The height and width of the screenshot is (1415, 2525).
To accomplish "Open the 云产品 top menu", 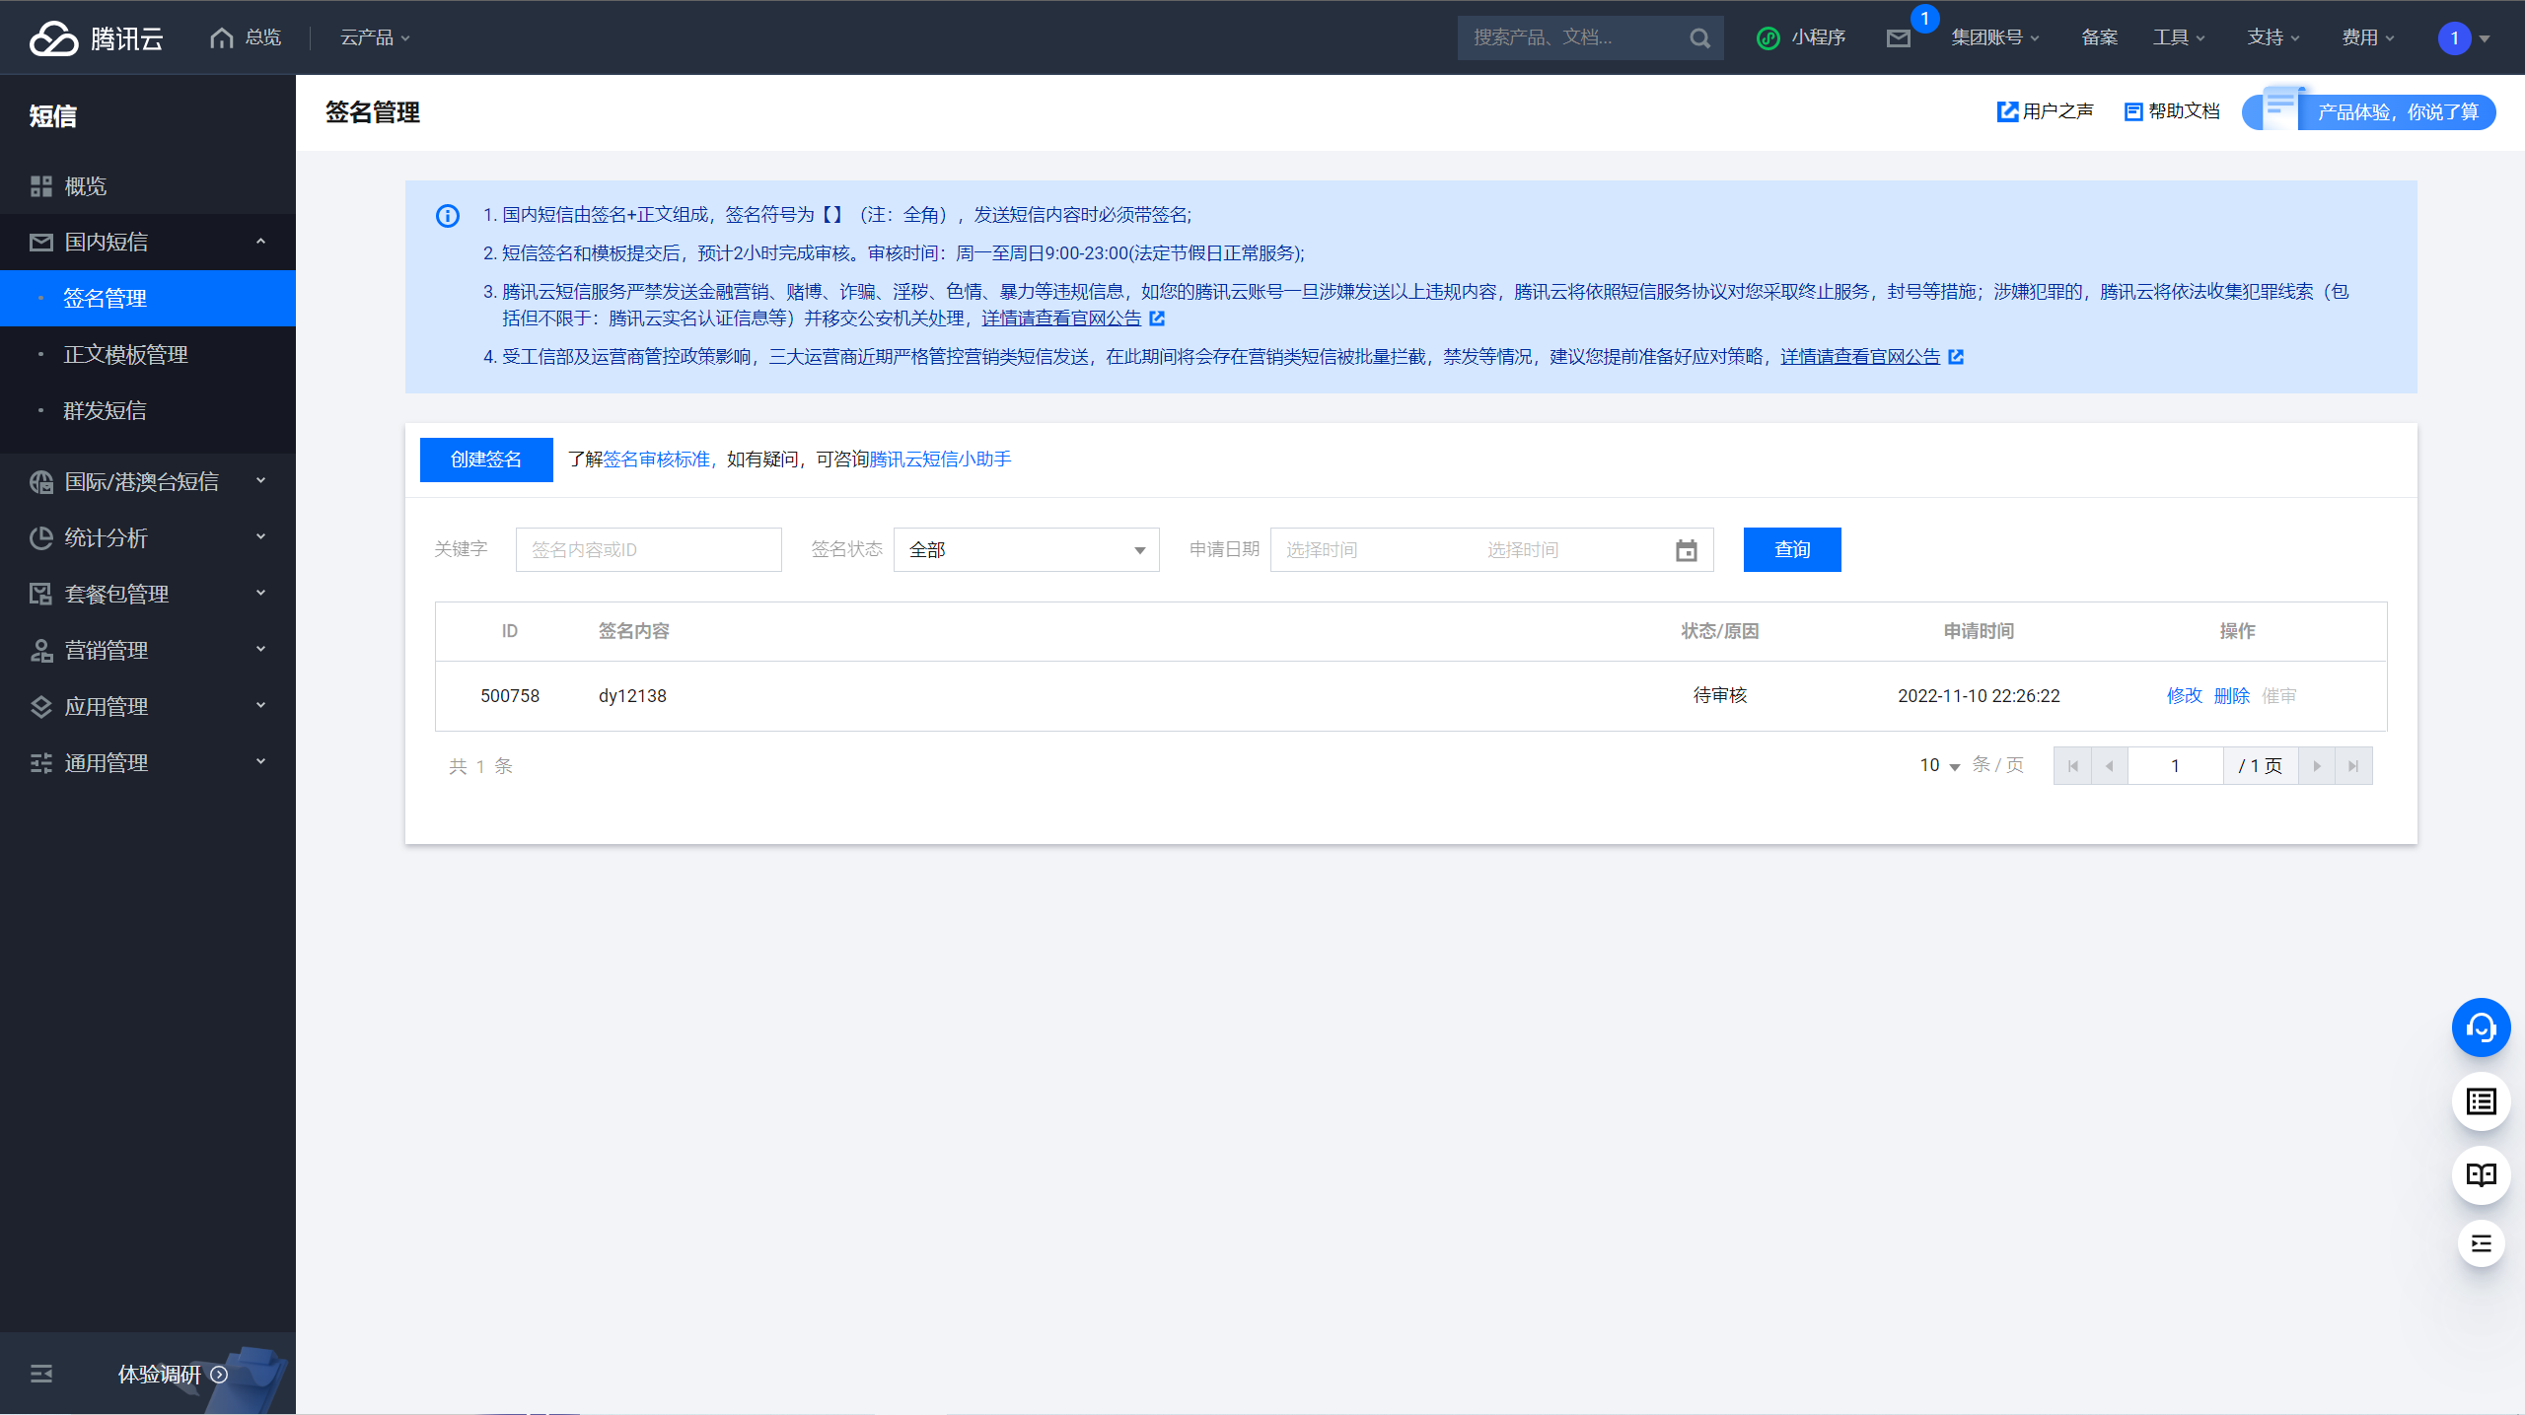I will (x=375, y=37).
